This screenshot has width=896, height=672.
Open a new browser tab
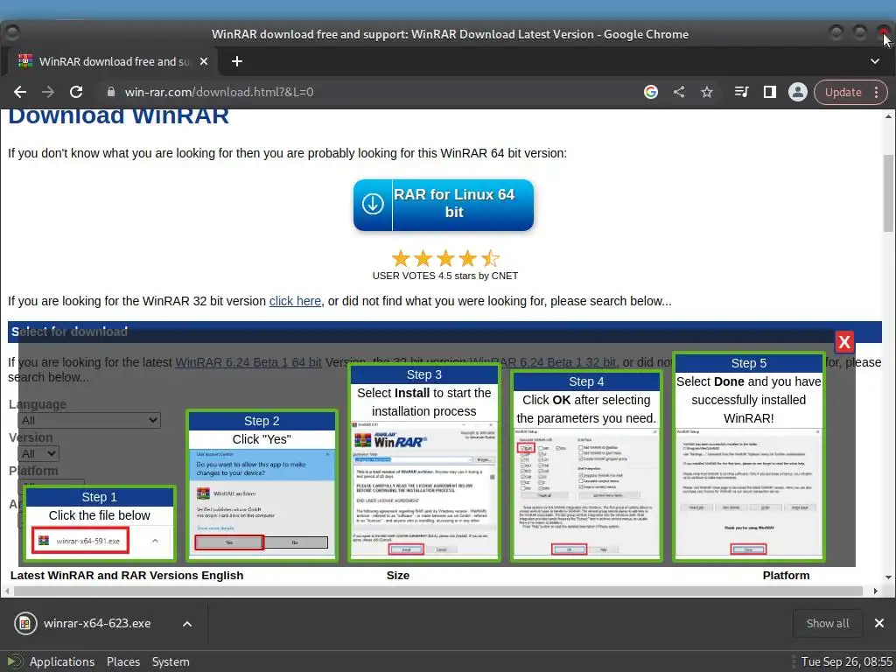click(x=237, y=61)
